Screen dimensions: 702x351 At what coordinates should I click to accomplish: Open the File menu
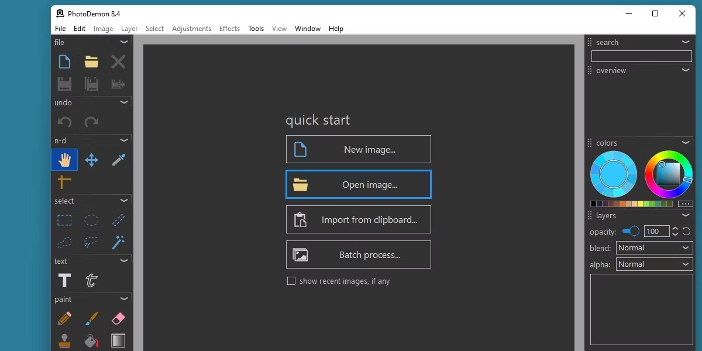click(x=60, y=29)
